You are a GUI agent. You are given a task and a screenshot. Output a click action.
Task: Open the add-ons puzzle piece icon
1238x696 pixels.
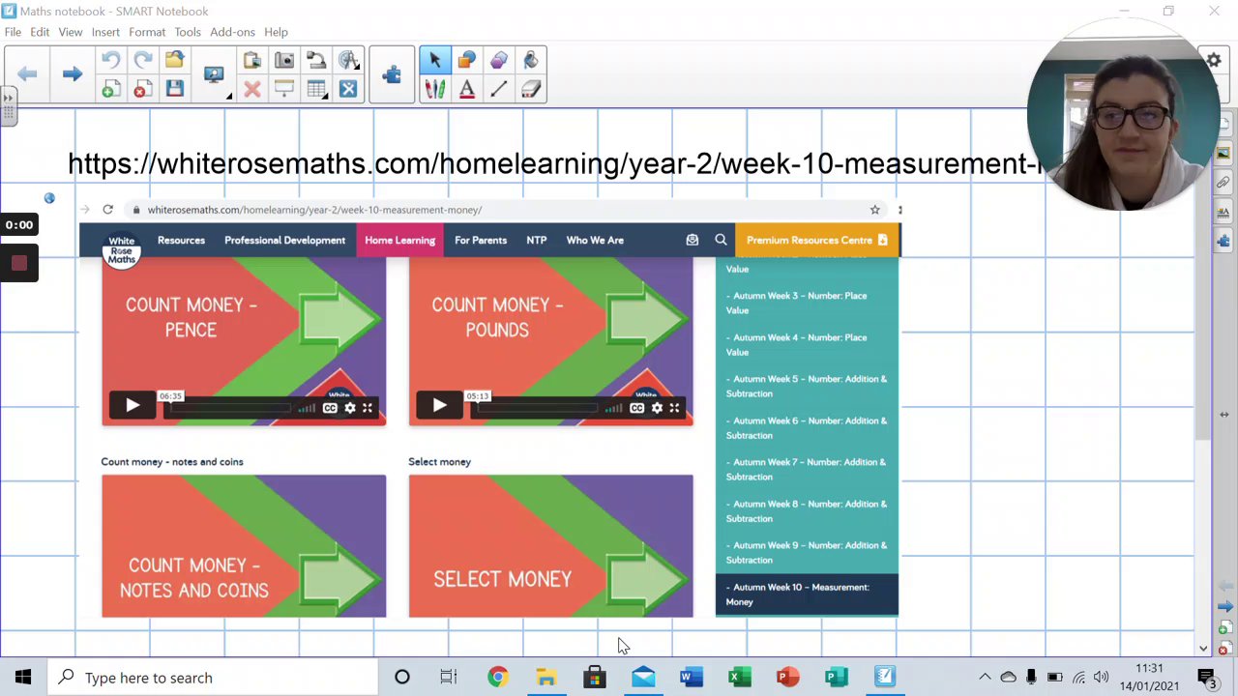click(x=392, y=74)
